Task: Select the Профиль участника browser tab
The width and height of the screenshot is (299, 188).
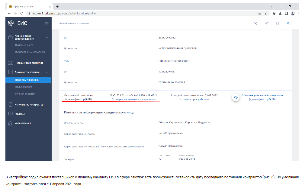Action: 29,6
